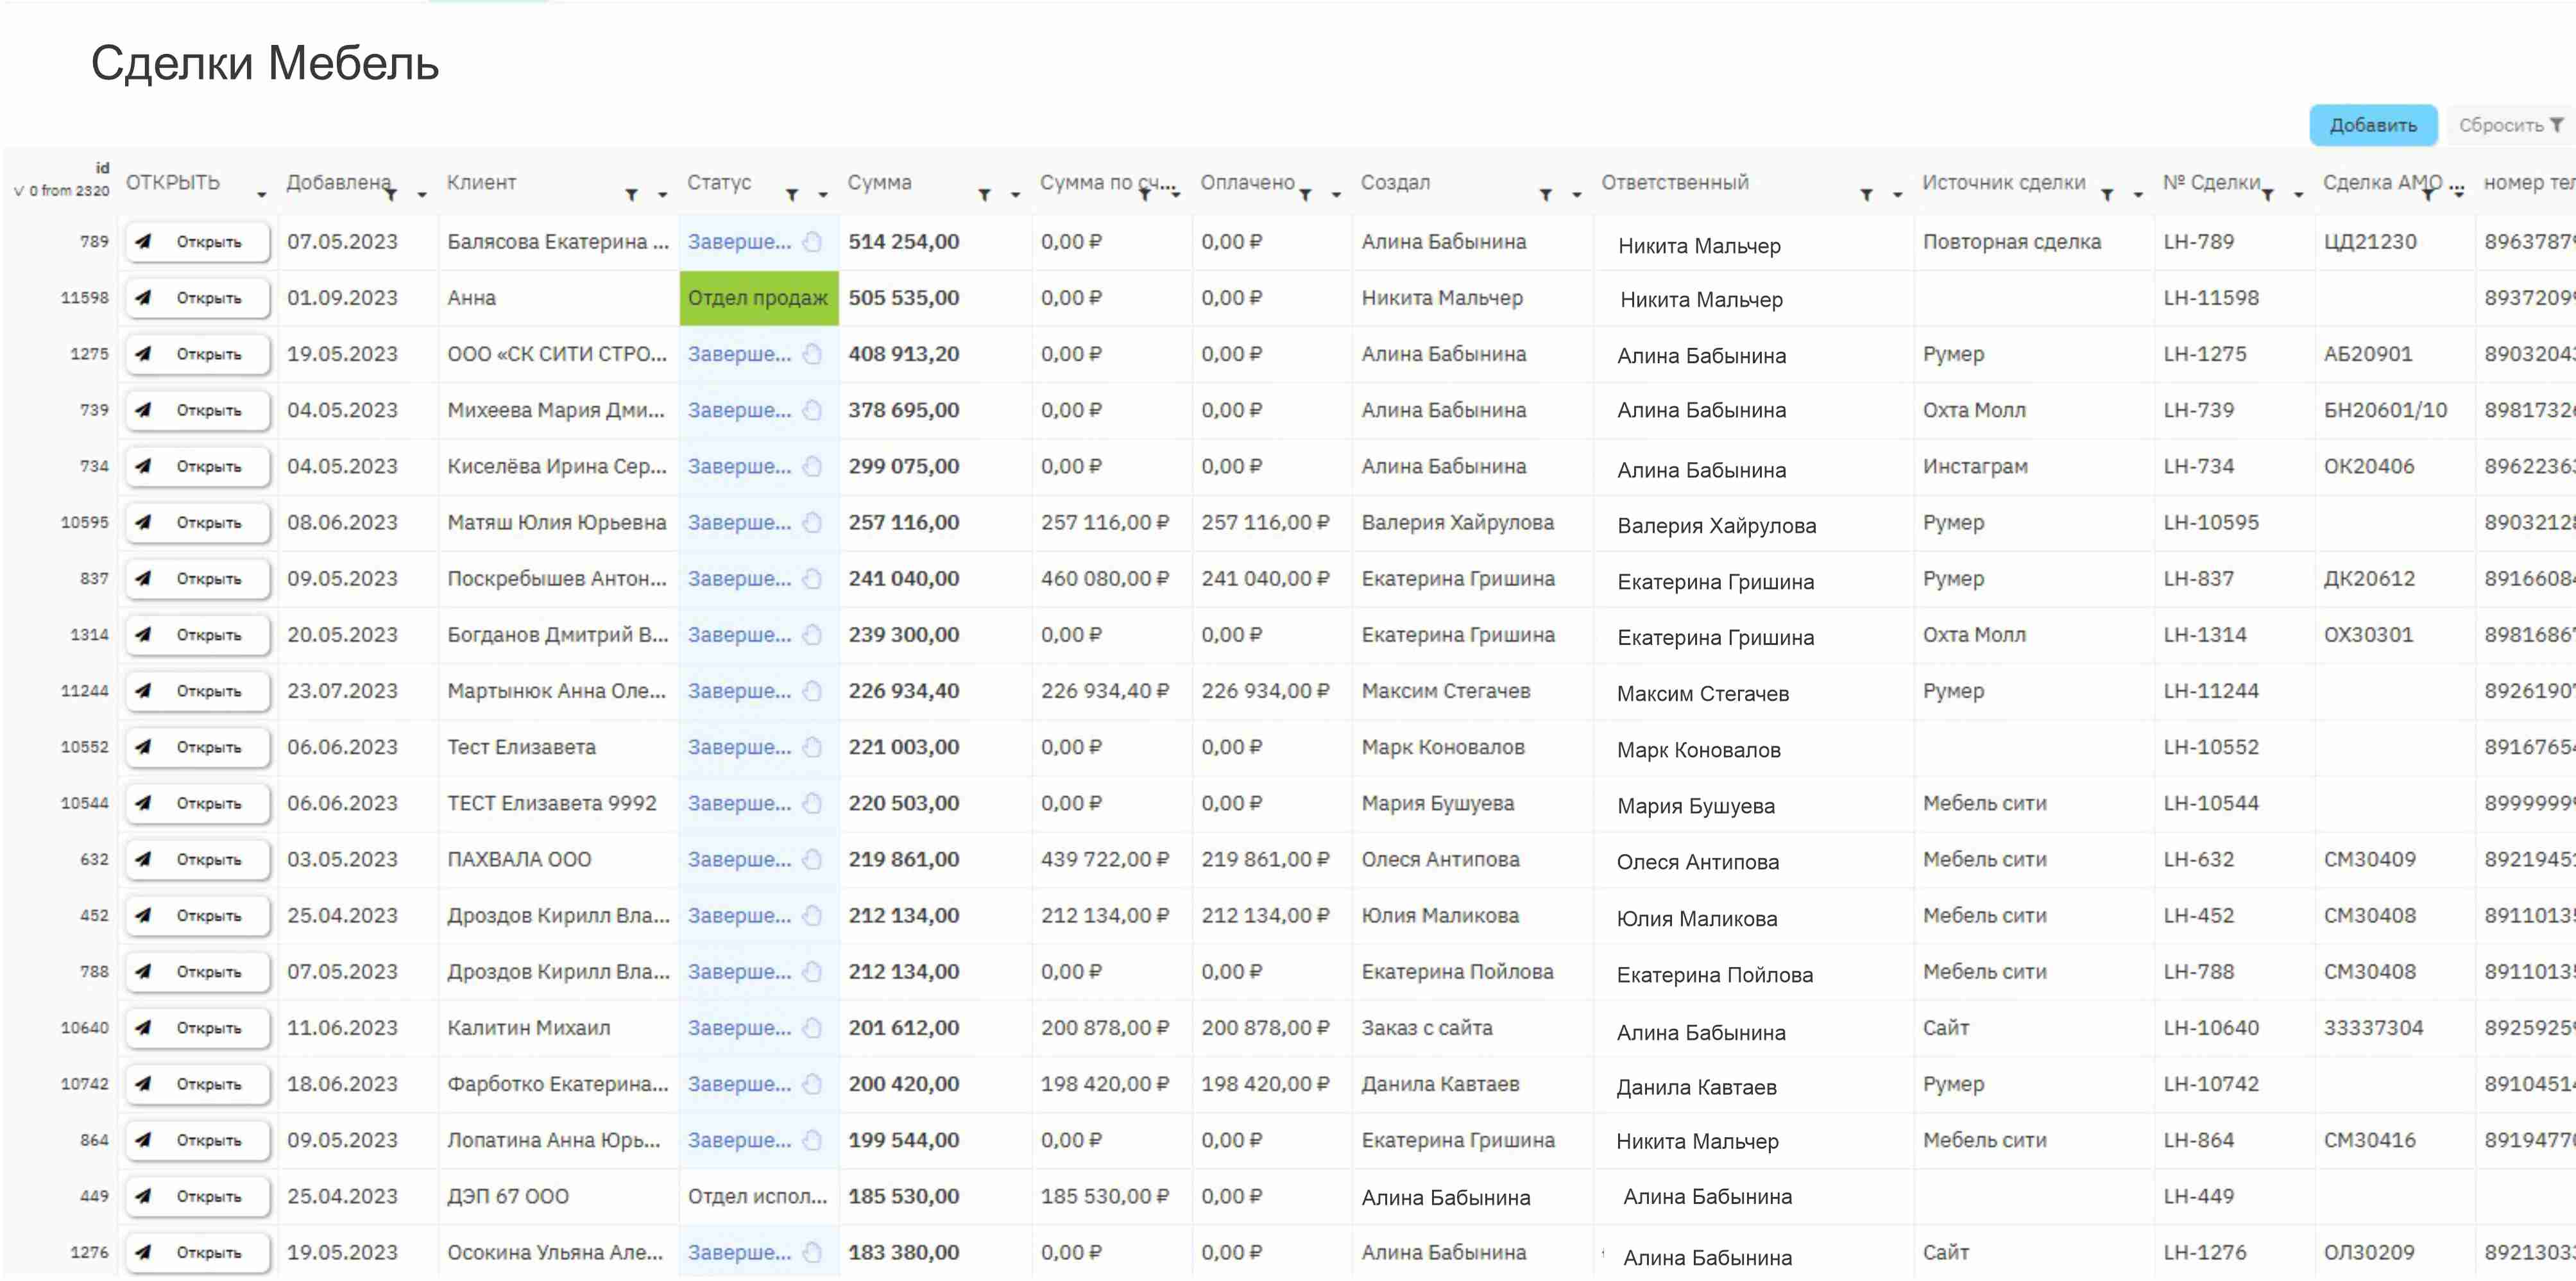Screen dimensions: 2576x1281
Task: Open deal 452 with Открыть button
Action: (x=198, y=916)
